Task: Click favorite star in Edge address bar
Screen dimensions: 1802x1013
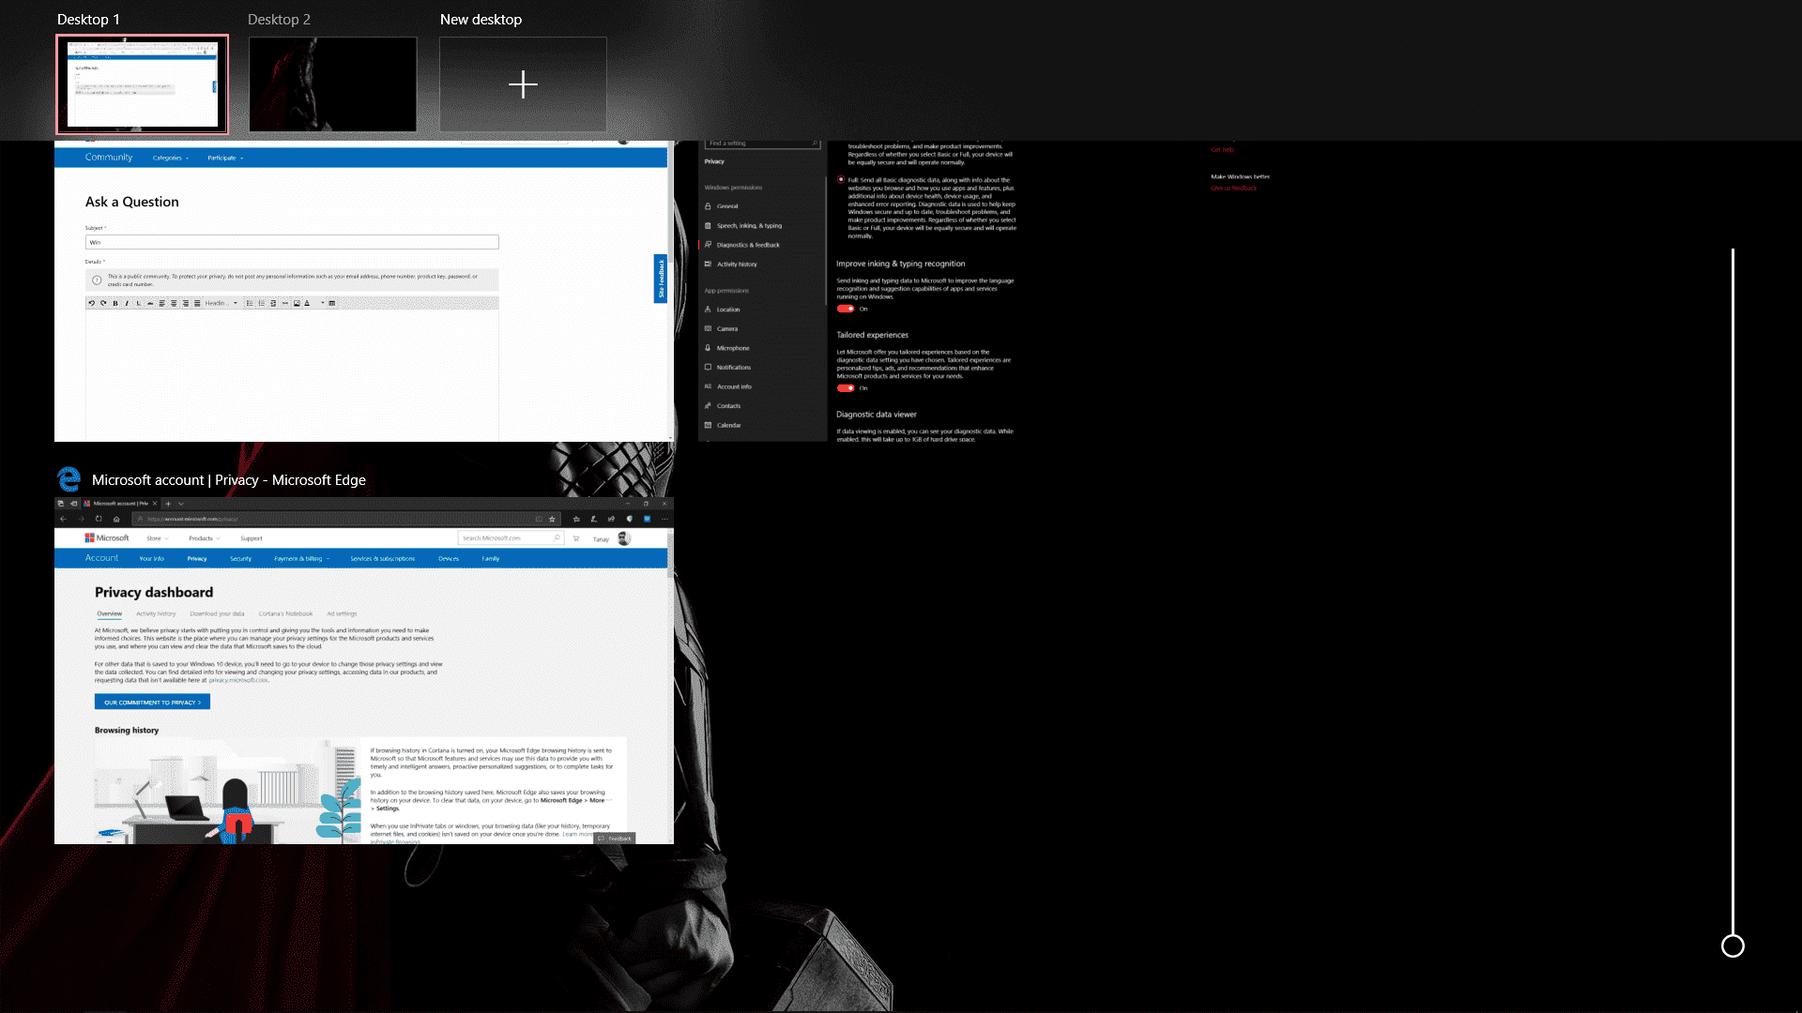Action: tap(553, 519)
